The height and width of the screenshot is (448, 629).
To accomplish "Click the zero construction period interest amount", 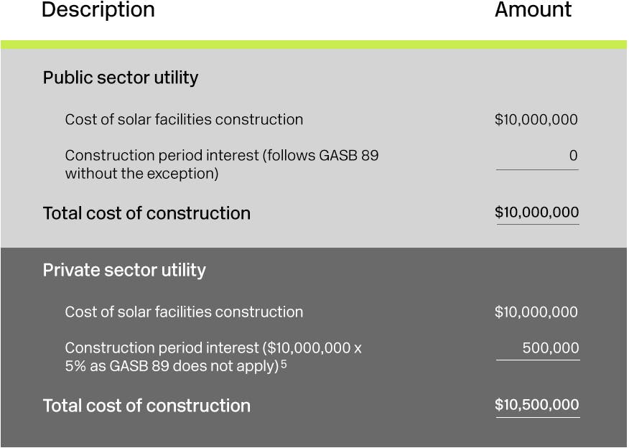I will pos(573,155).
